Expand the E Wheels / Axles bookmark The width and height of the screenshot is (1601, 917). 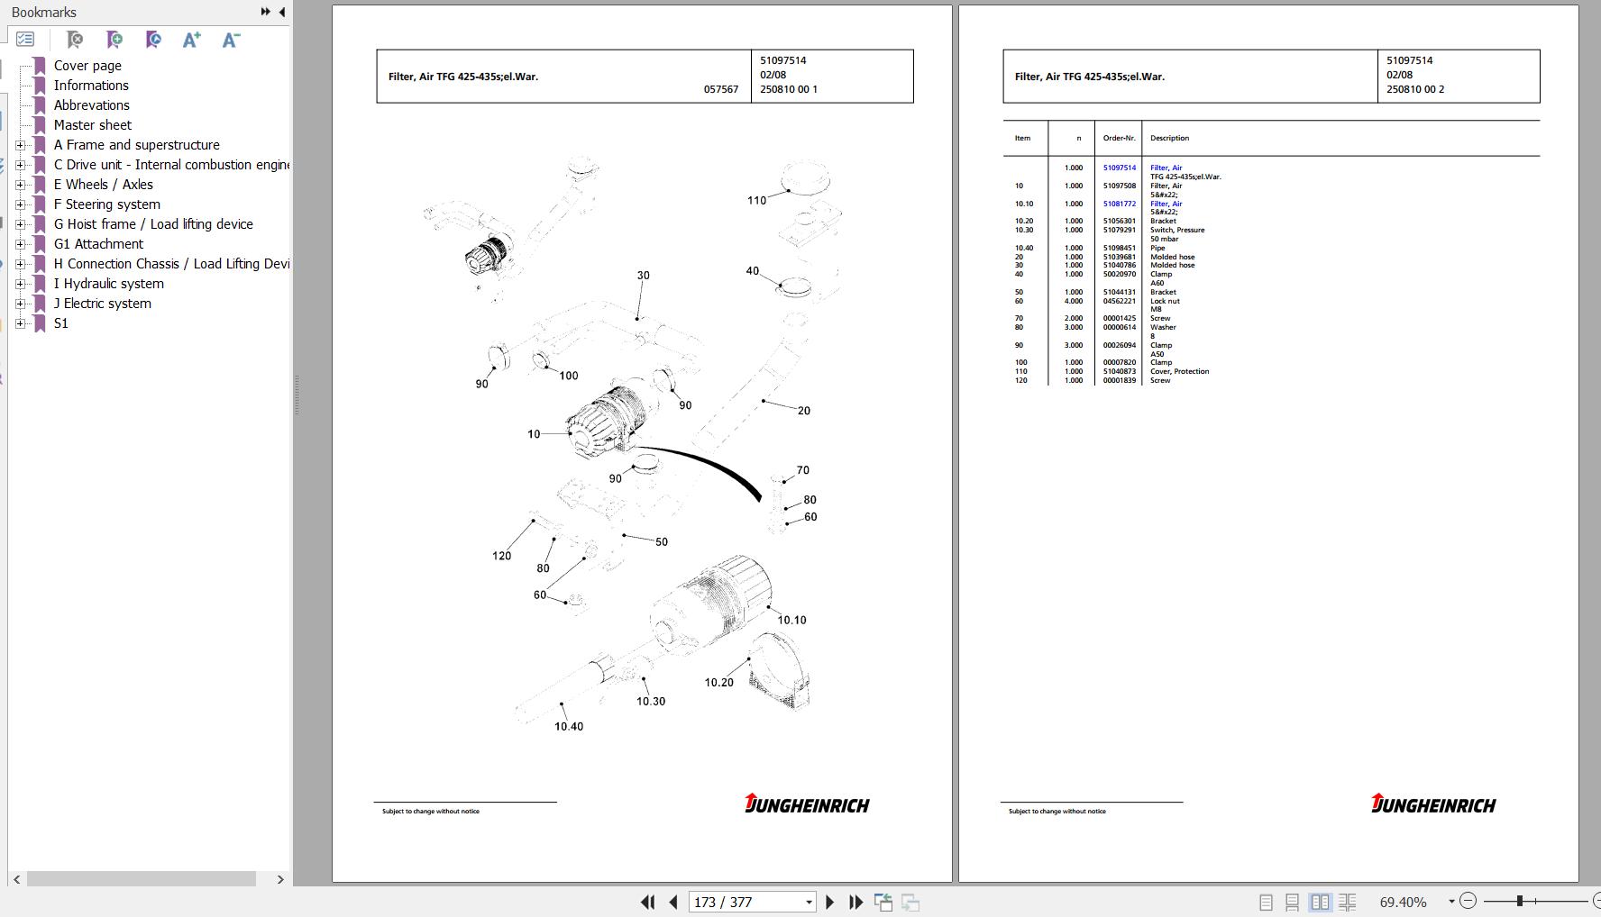[x=20, y=185]
